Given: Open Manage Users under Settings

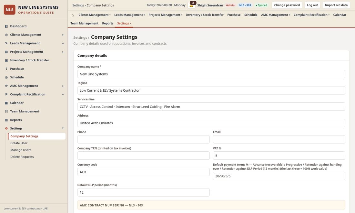Looking at the screenshot, I should pyautogui.click(x=21, y=150).
